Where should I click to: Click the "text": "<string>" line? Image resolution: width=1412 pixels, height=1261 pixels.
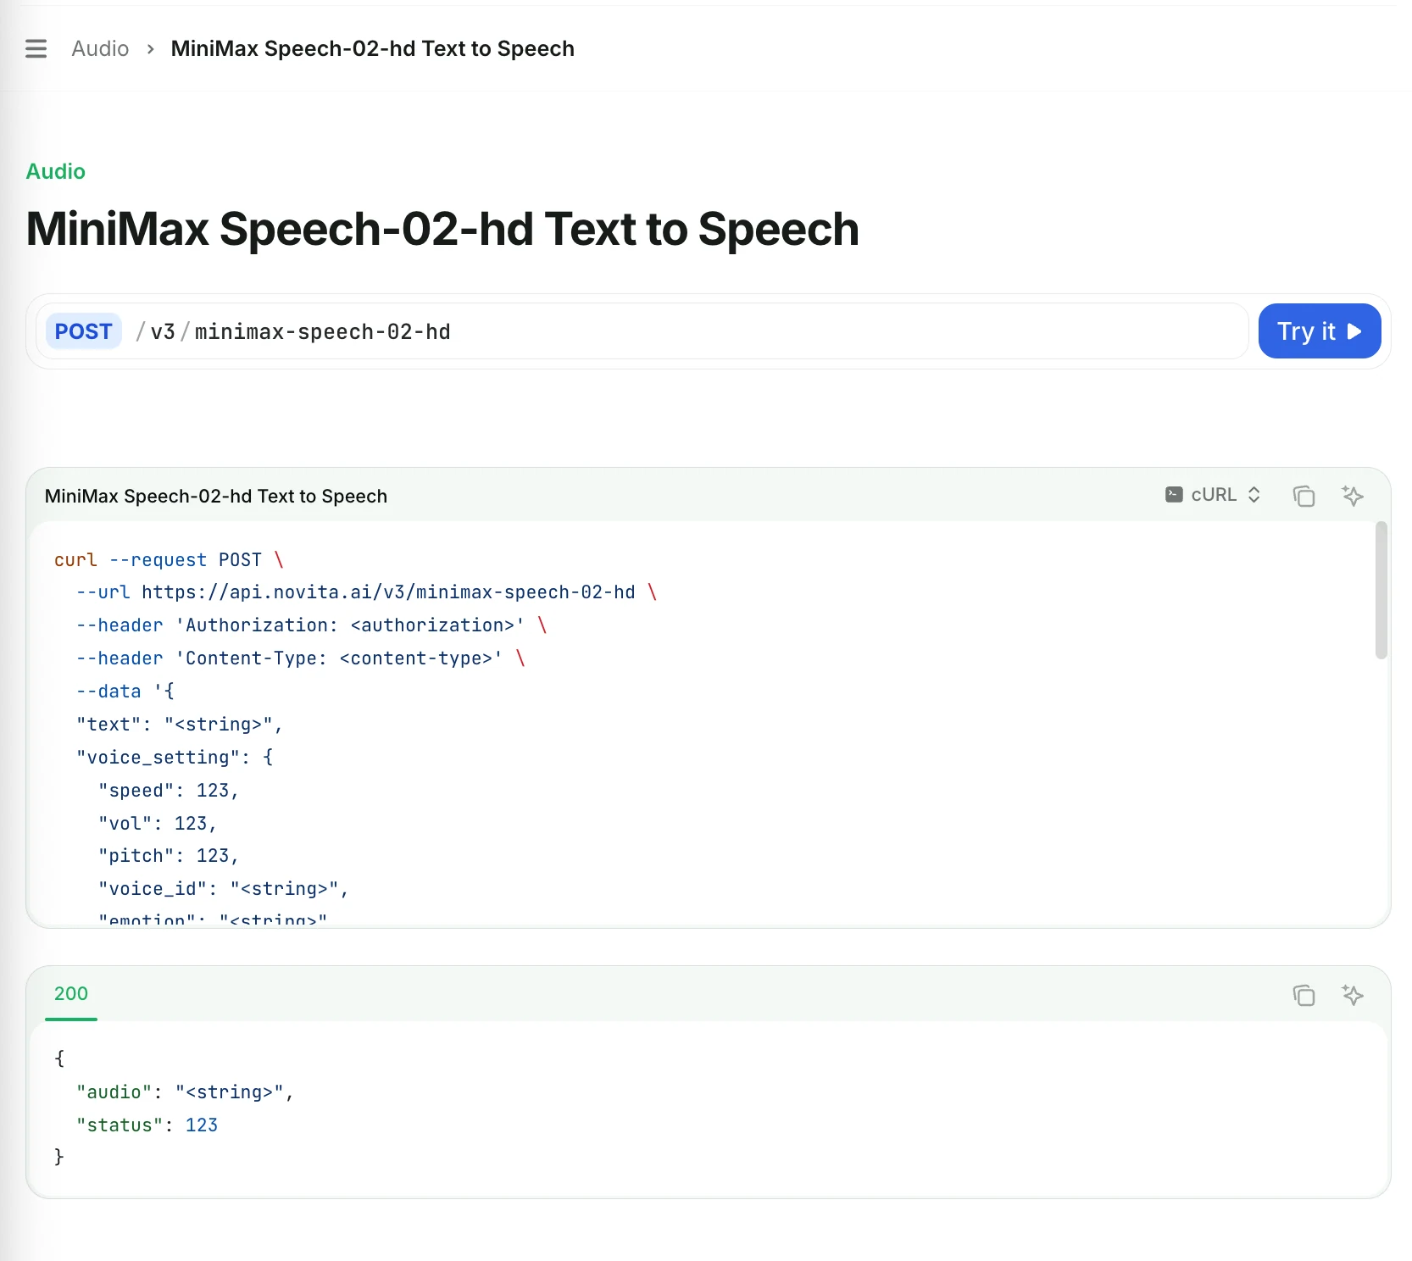tap(180, 724)
